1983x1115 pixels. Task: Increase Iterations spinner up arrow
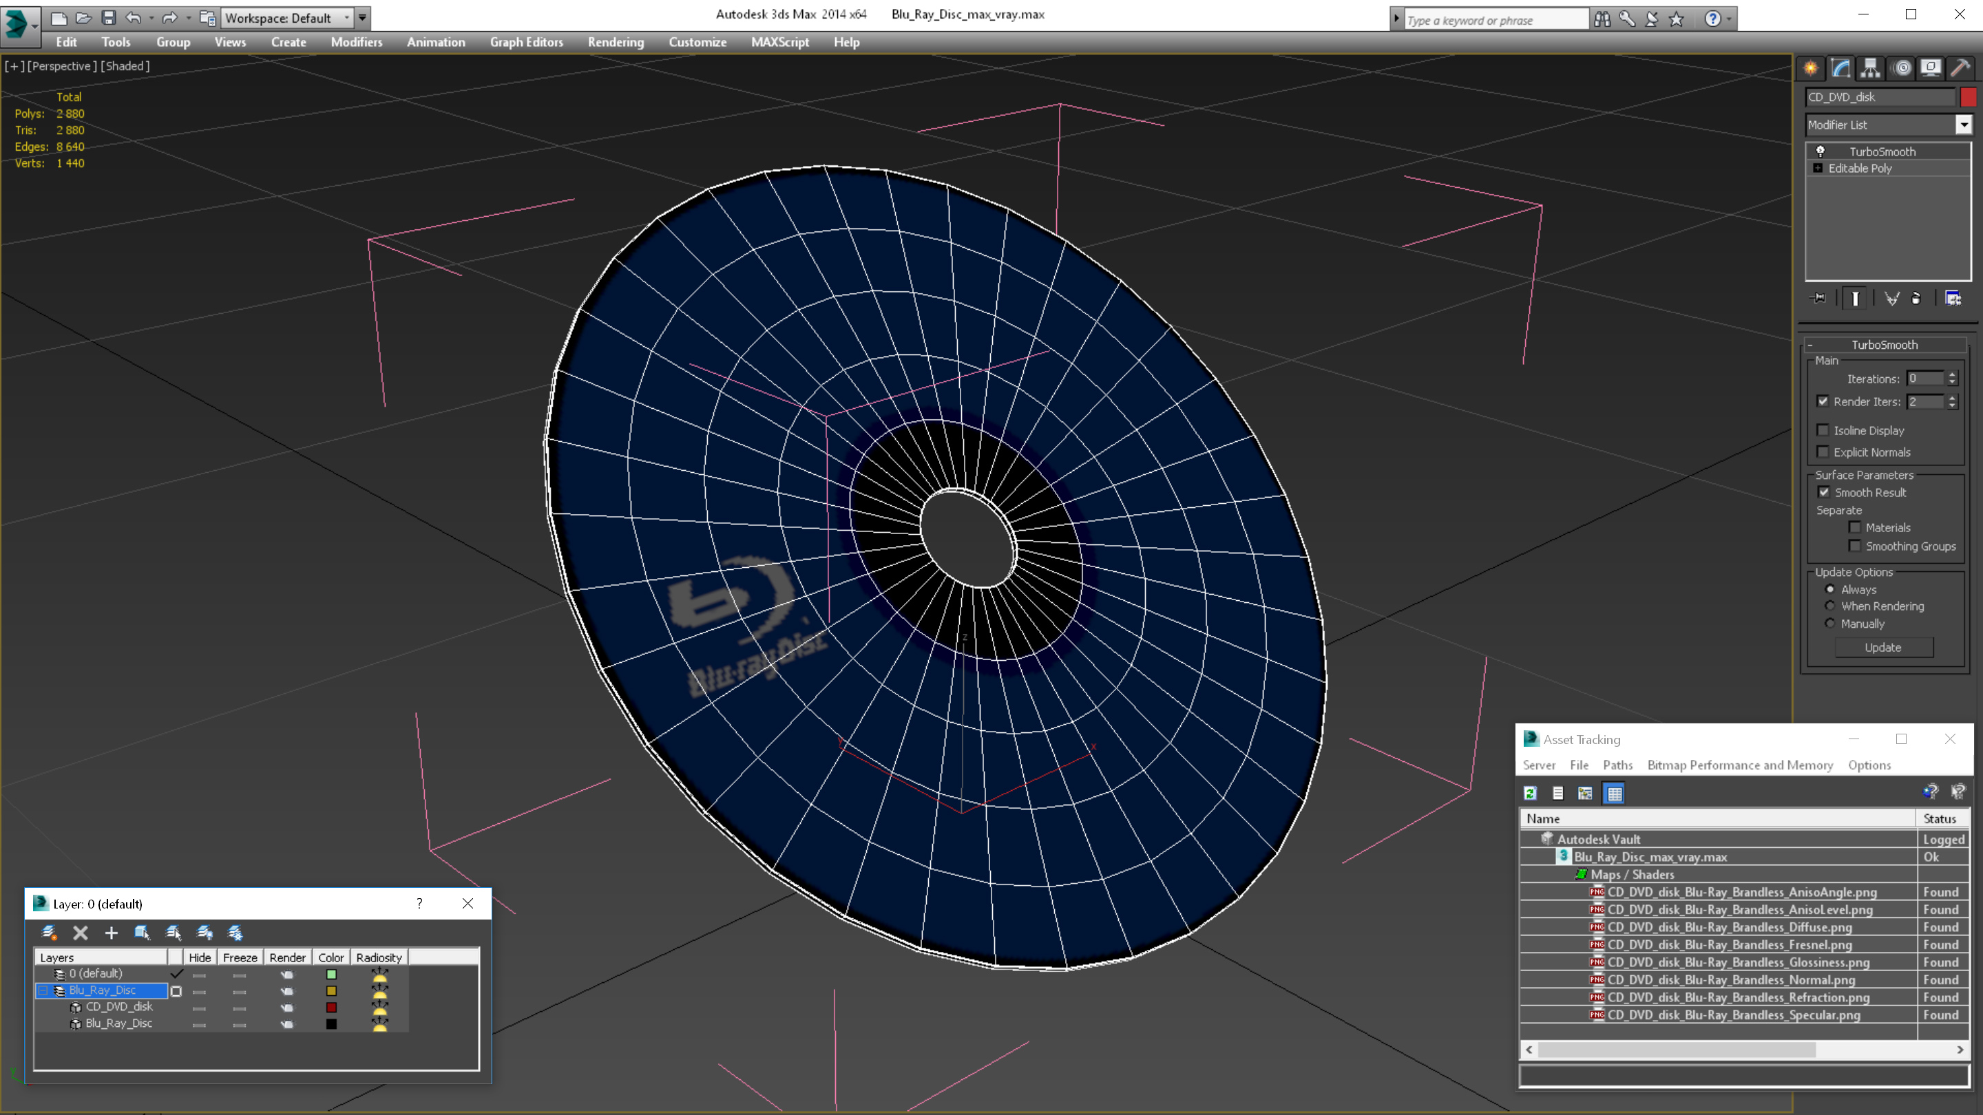coord(1951,374)
